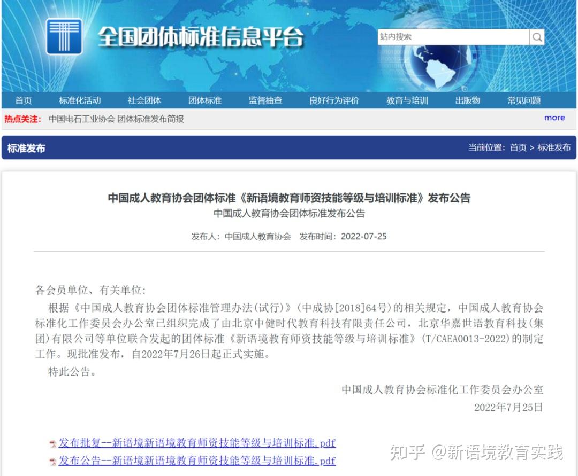
Task: Click the 特此公告 line
Action: 72,372
